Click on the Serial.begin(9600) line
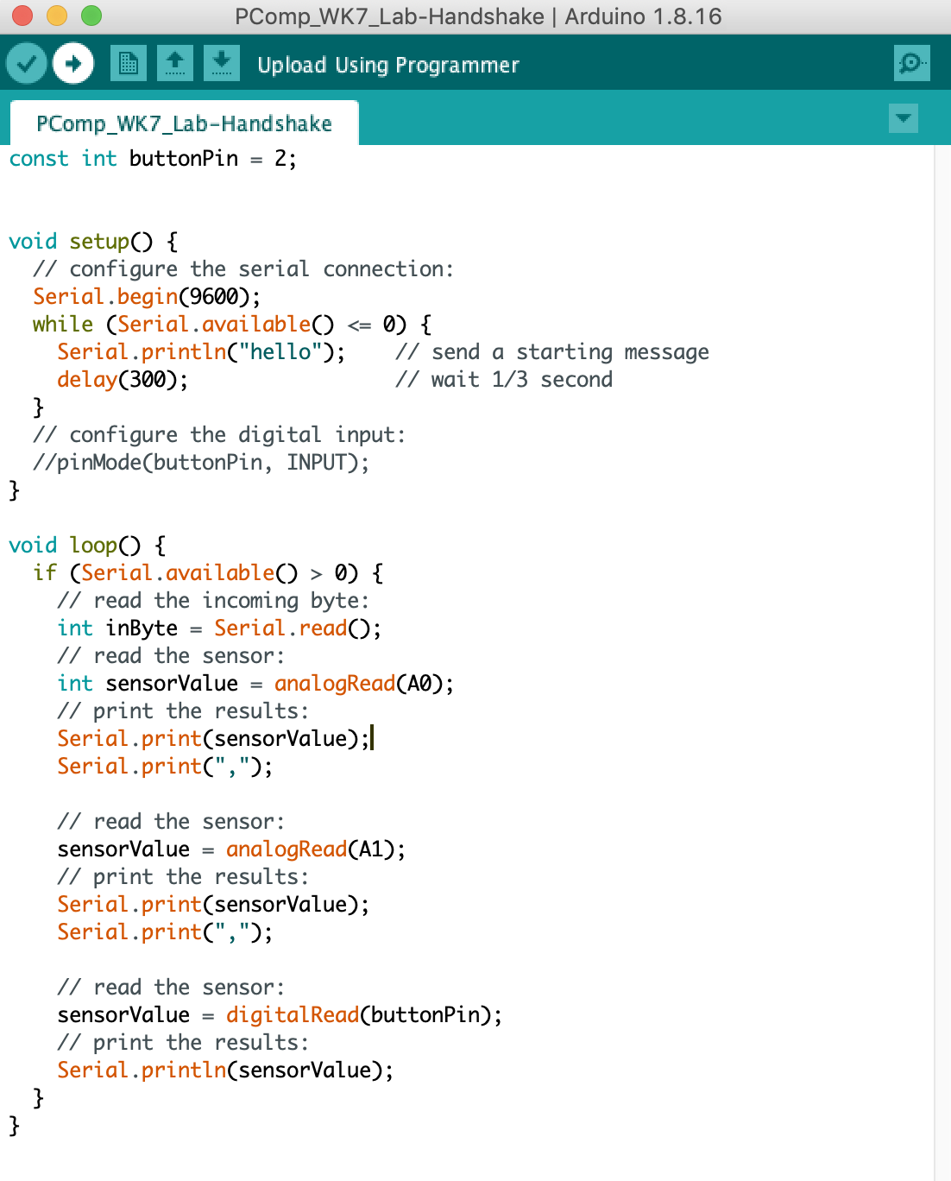The width and height of the screenshot is (951, 1181). (147, 297)
